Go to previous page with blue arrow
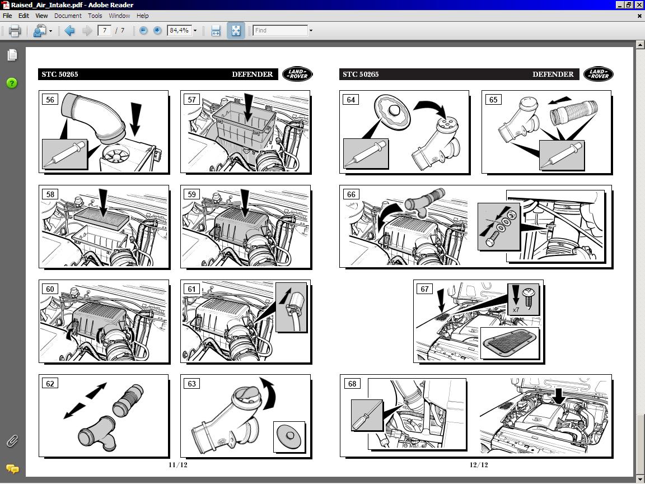Screen dimensions: 645x484 click(x=69, y=31)
